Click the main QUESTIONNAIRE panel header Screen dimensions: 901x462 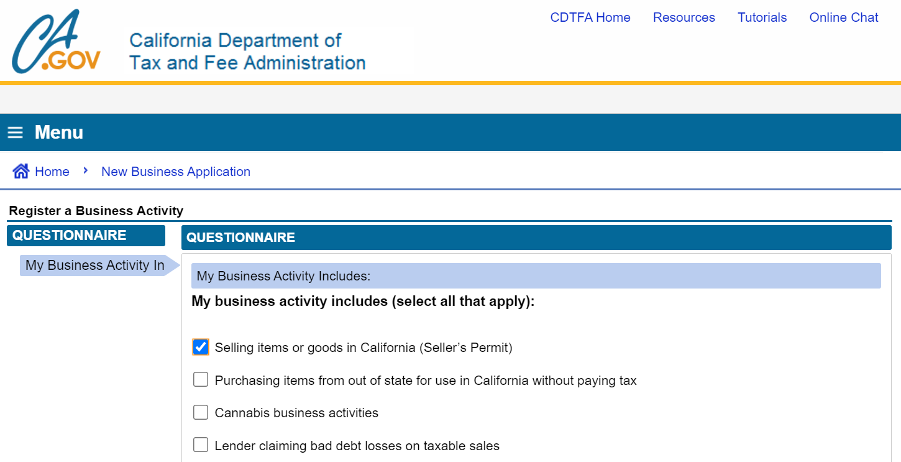pyautogui.click(x=536, y=238)
